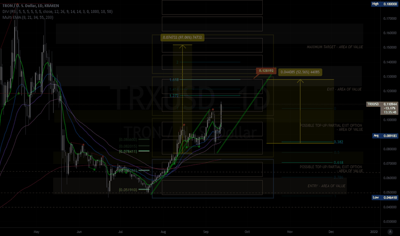Screen dimensions: 400x236
Task: Click the Low 0.046410 price label
Action: (385, 197)
